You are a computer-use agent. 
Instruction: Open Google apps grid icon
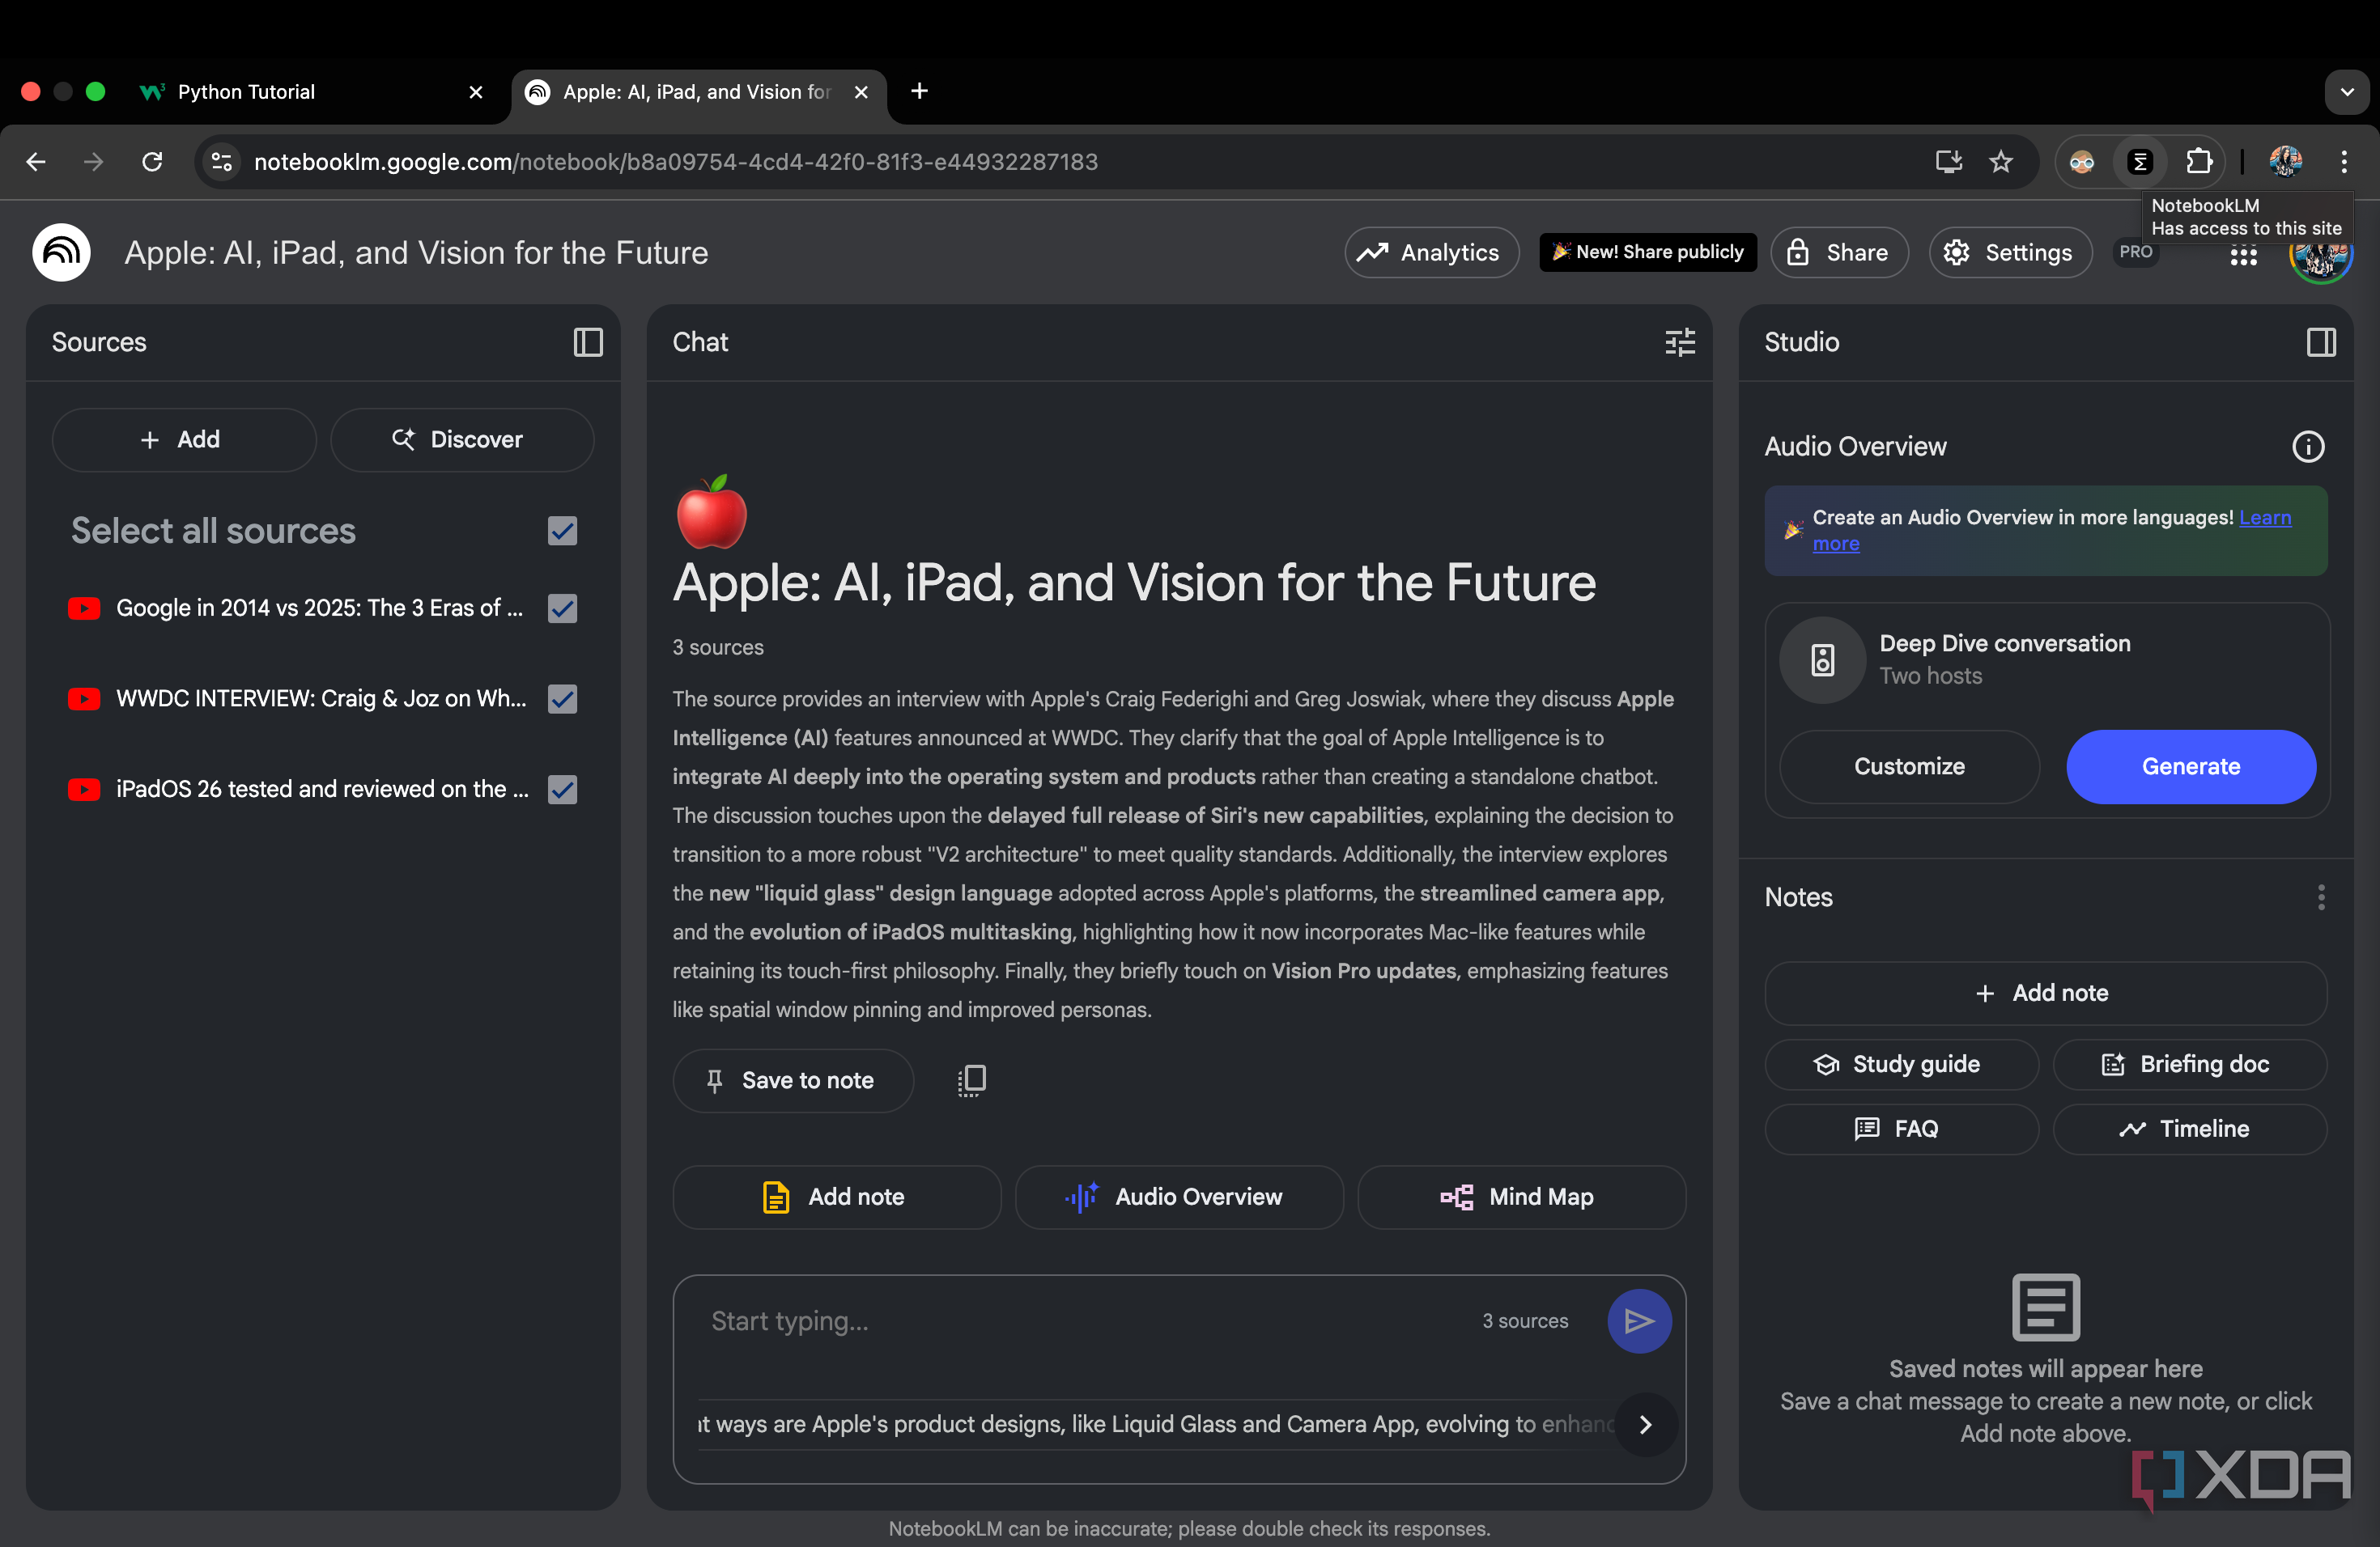tap(2243, 255)
